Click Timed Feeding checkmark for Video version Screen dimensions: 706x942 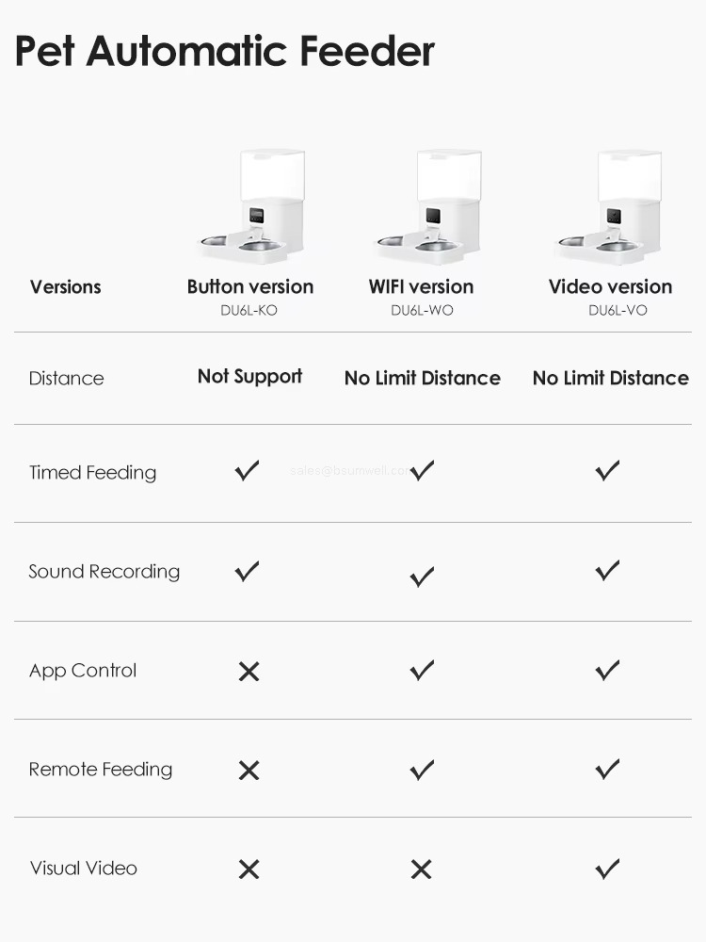point(608,470)
